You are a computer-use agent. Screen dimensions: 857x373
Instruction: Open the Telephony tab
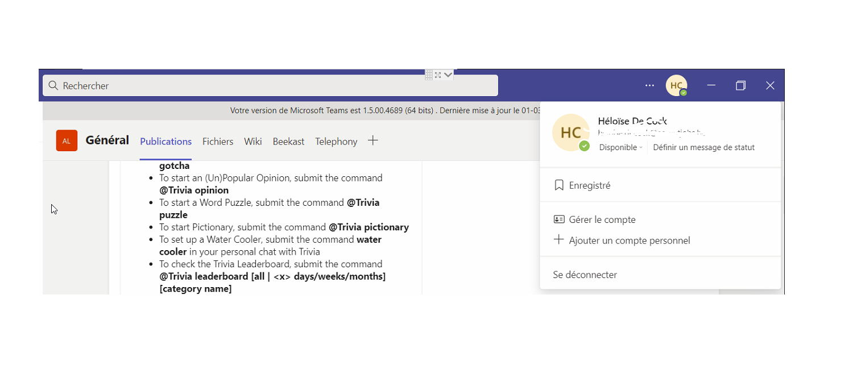(x=336, y=142)
